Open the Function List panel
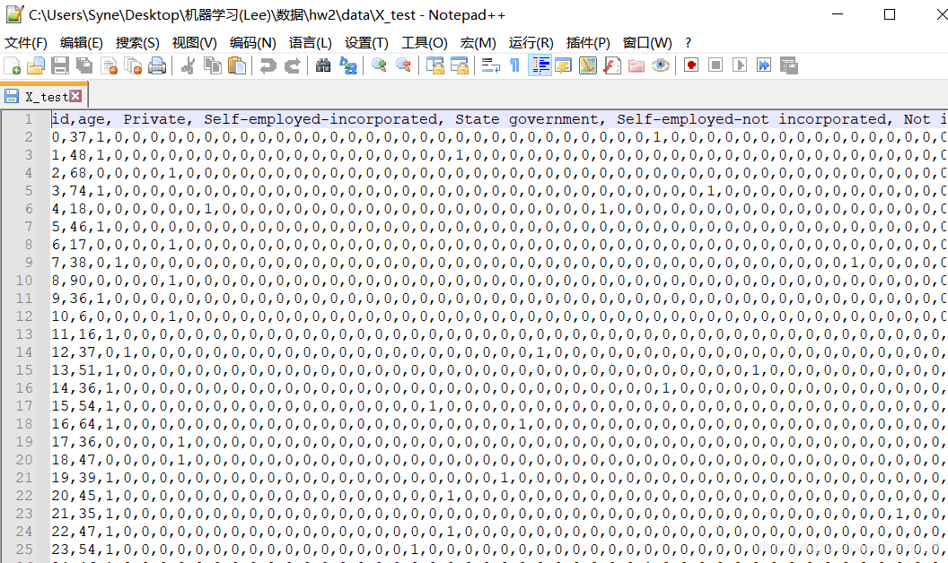Image resolution: width=948 pixels, height=563 pixels. pos(612,65)
